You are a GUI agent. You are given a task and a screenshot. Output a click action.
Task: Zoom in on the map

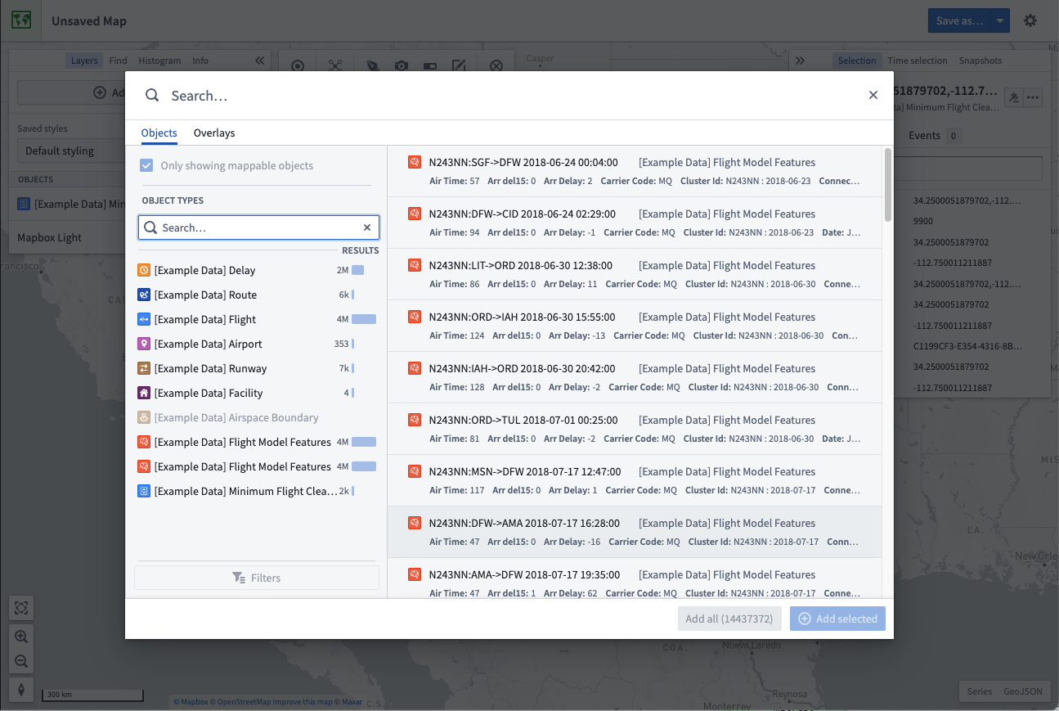[21, 636]
